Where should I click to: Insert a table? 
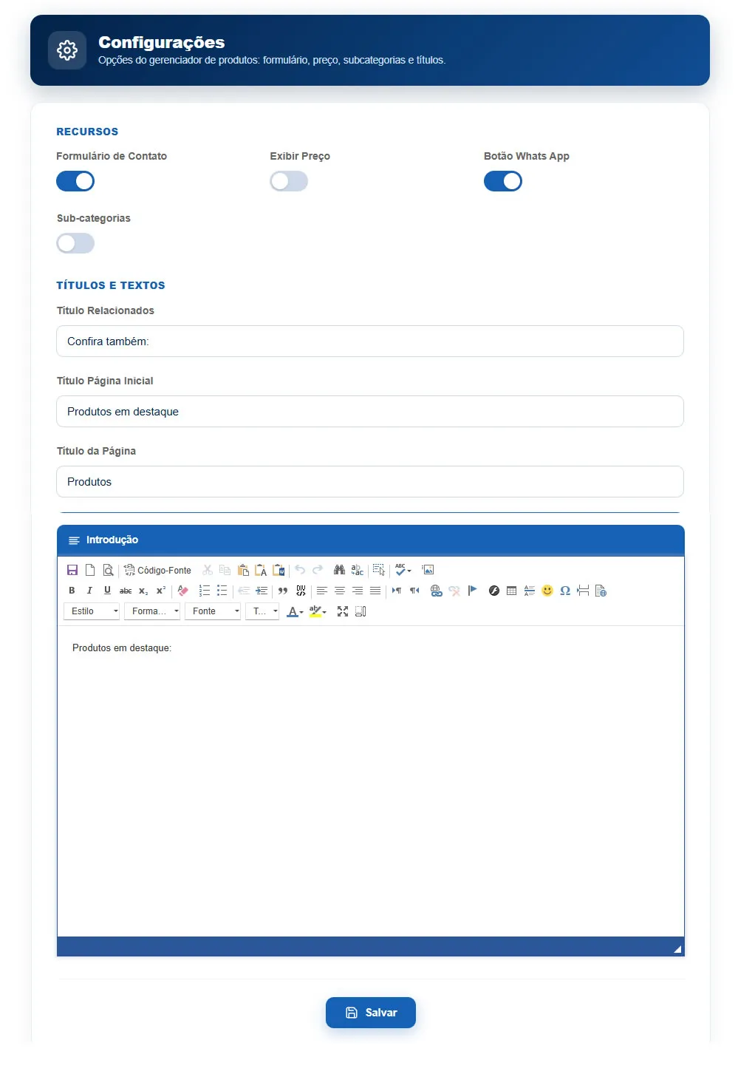[512, 591]
